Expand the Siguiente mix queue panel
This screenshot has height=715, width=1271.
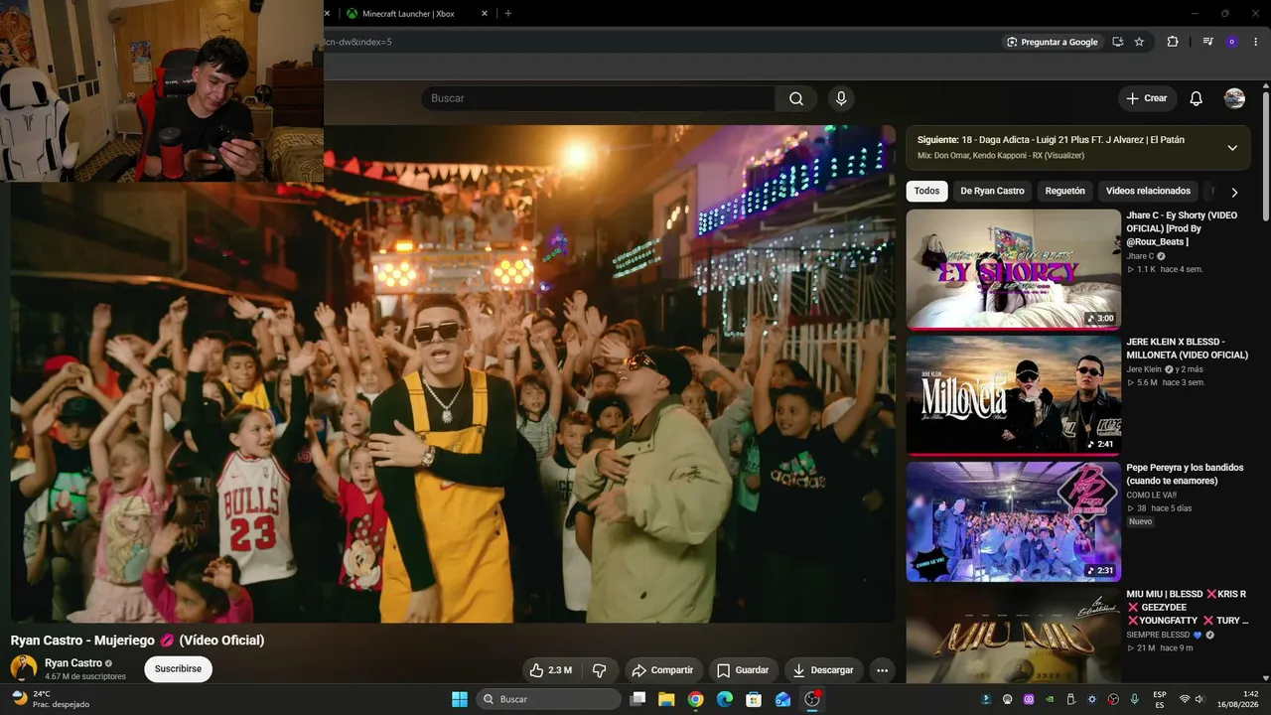1232,148
